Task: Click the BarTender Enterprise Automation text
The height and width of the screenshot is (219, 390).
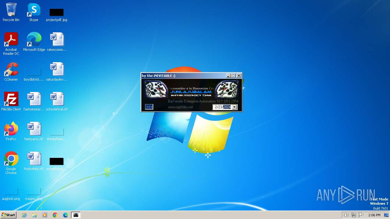Action: pyautogui.click(x=203, y=101)
